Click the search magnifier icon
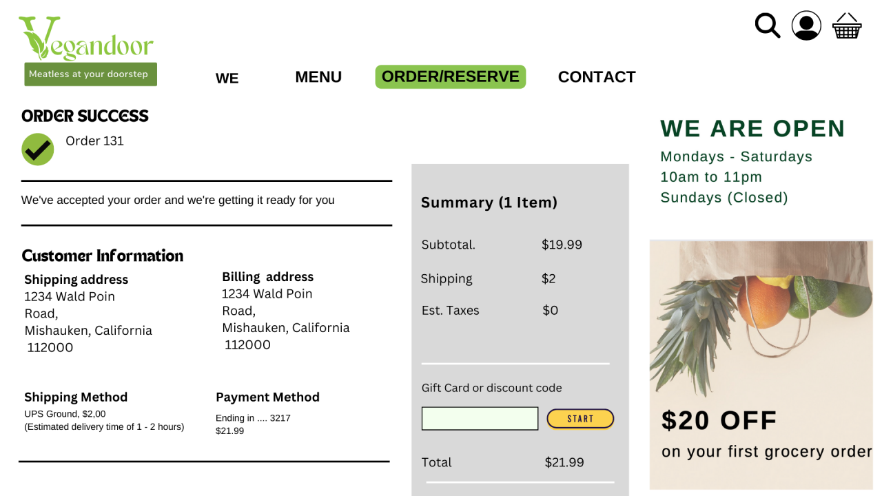882x496 pixels. coord(767,25)
